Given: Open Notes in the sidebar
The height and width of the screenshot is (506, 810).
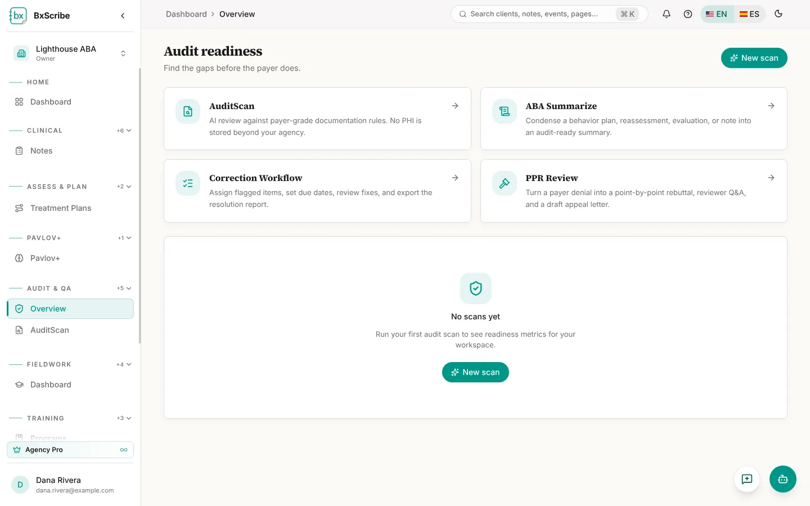Looking at the screenshot, I should coord(70,151).
